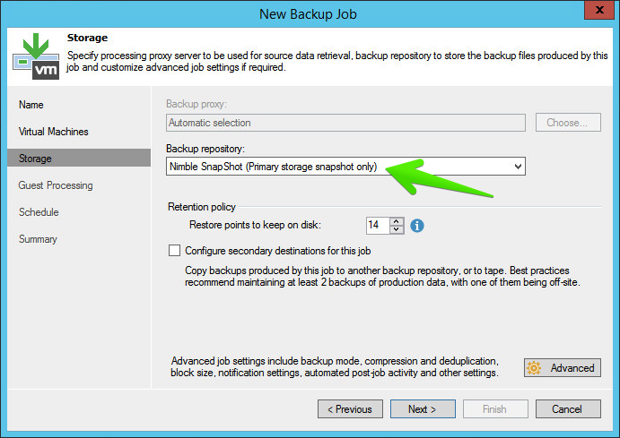Click the Backup proxy field
620x438 pixels.
click(345, 123)
